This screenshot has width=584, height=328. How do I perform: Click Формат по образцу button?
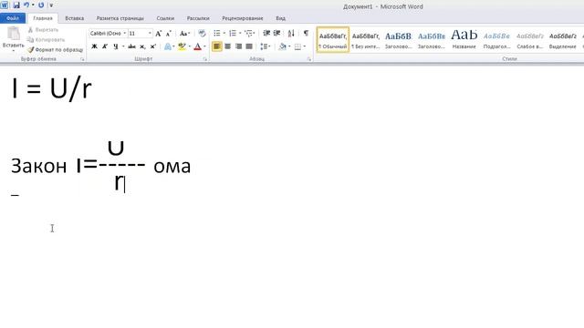click(x=55, y=49)
